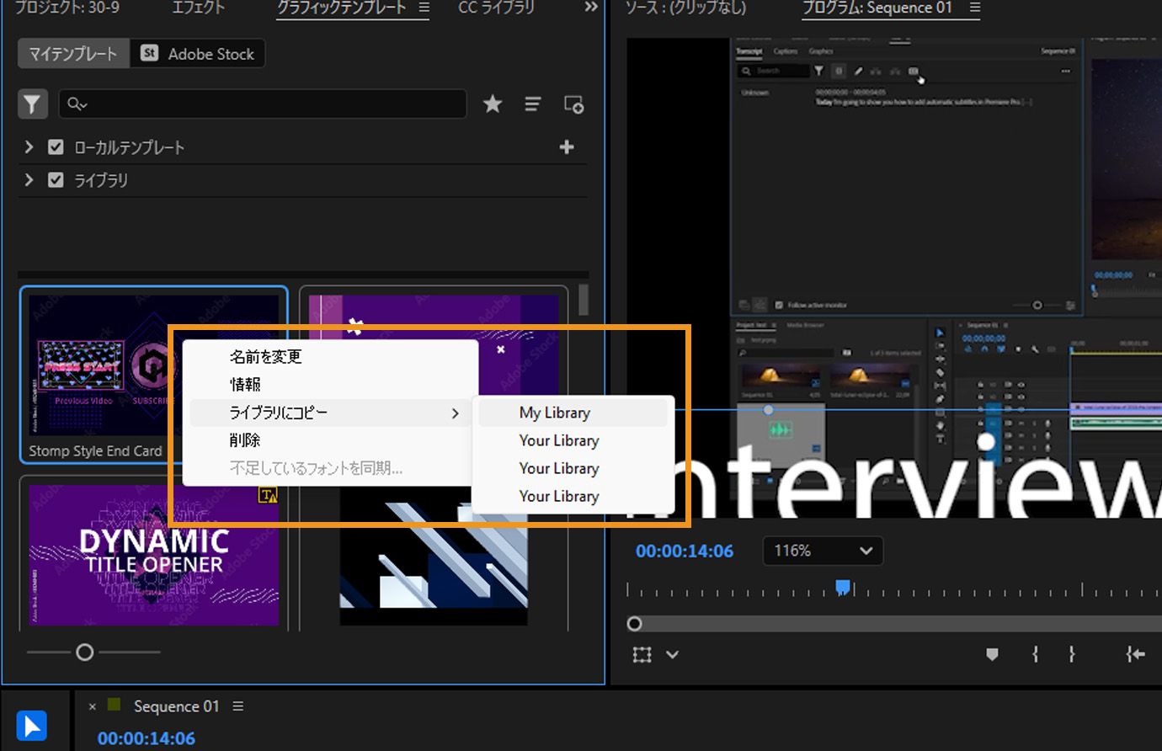Click the timeline panel timecode 00:00:14:06

click(147, 738)
